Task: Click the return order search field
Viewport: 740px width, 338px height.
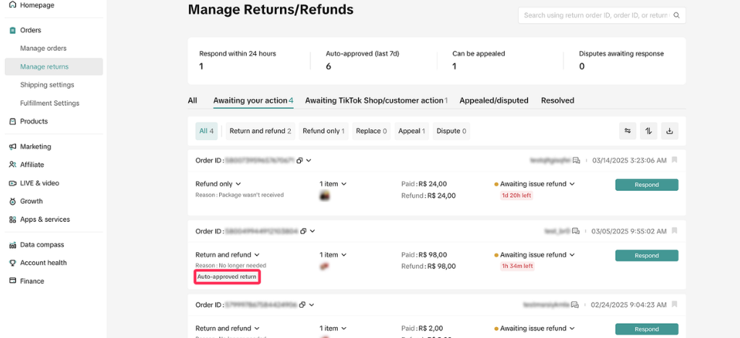Action: click(595, 15)
